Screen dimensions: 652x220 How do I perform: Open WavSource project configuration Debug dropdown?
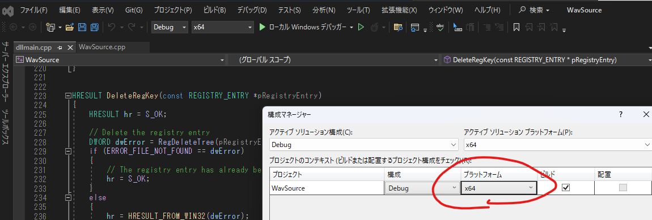(422, 188)
